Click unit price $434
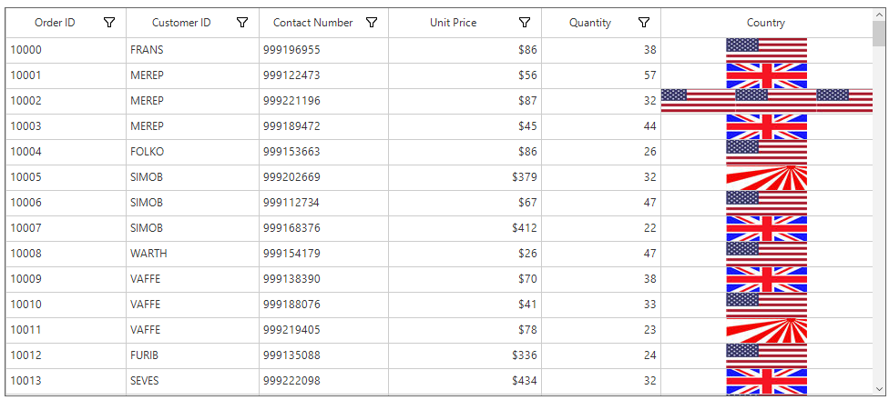 (465, 381)
